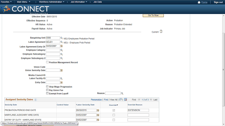The height and width of the screenshot is (126, 225).
Task: Click scrollbar up arrow
Action: (224, 15)
